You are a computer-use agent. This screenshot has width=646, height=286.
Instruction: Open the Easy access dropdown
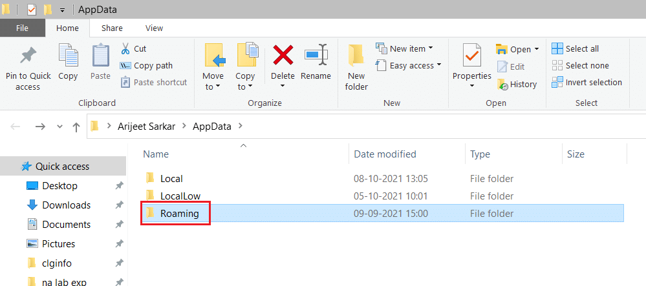(x=409, y=65)
